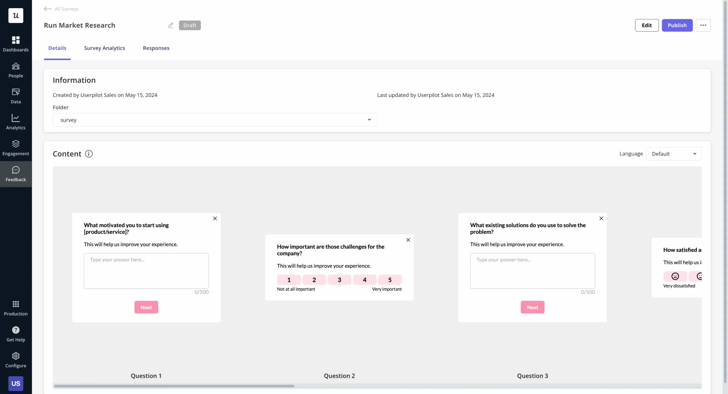This screenshot has width=728, height=394.
Task: Close the Question 2 survey card
Action: click(408, 240)
